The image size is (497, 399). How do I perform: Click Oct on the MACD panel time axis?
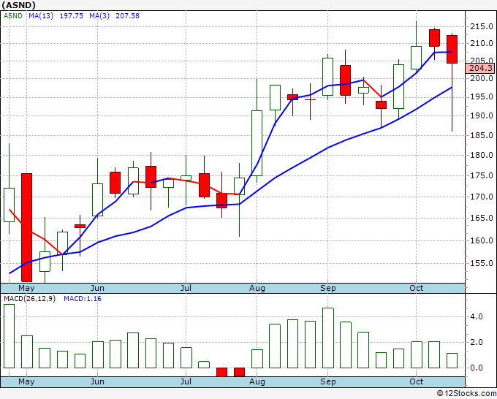click(416, 381)
